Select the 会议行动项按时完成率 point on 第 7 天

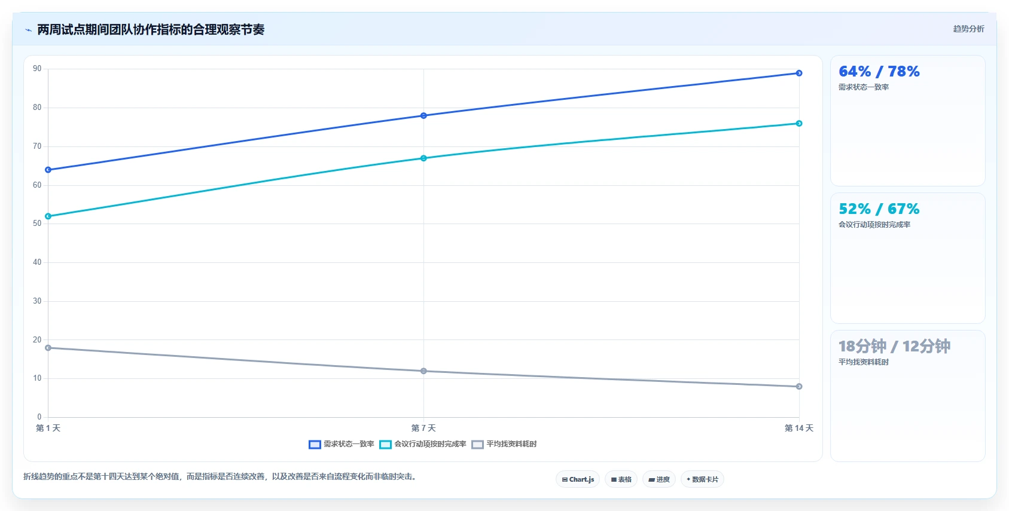tap(423, 158)
